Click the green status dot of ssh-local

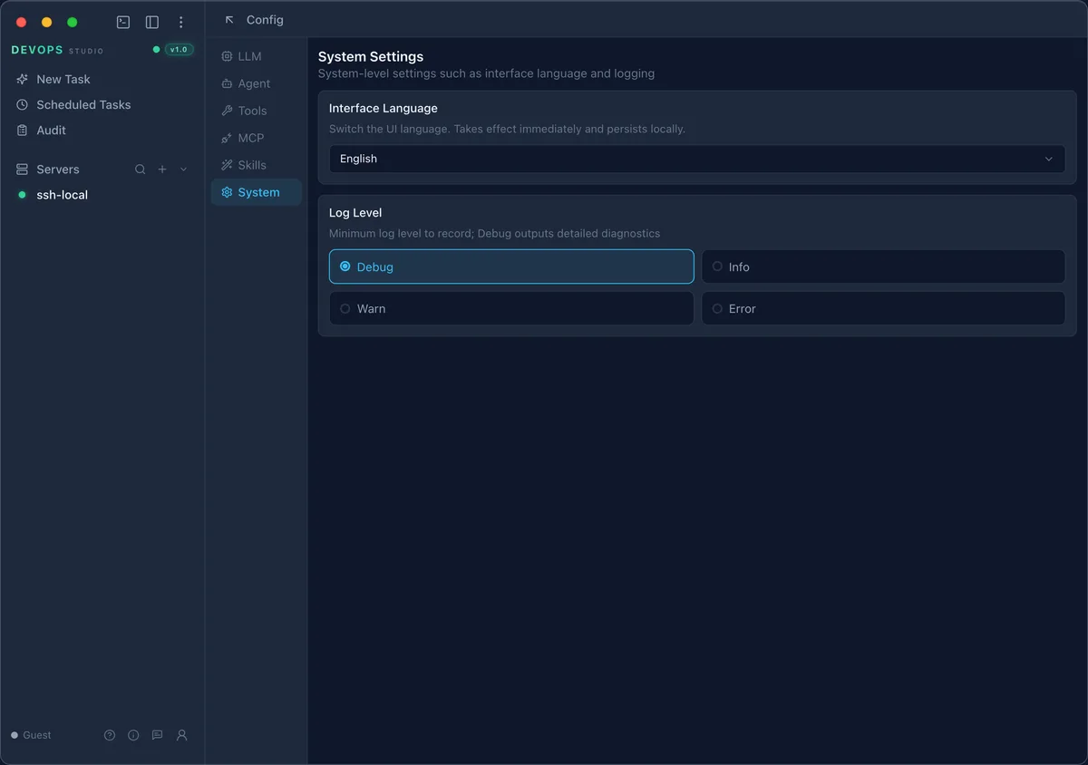pyautogui.click(x=23, y=195)
